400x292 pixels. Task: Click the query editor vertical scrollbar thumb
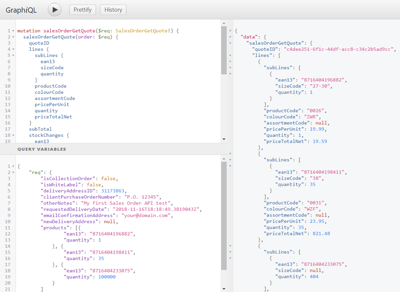coord(224,50)
